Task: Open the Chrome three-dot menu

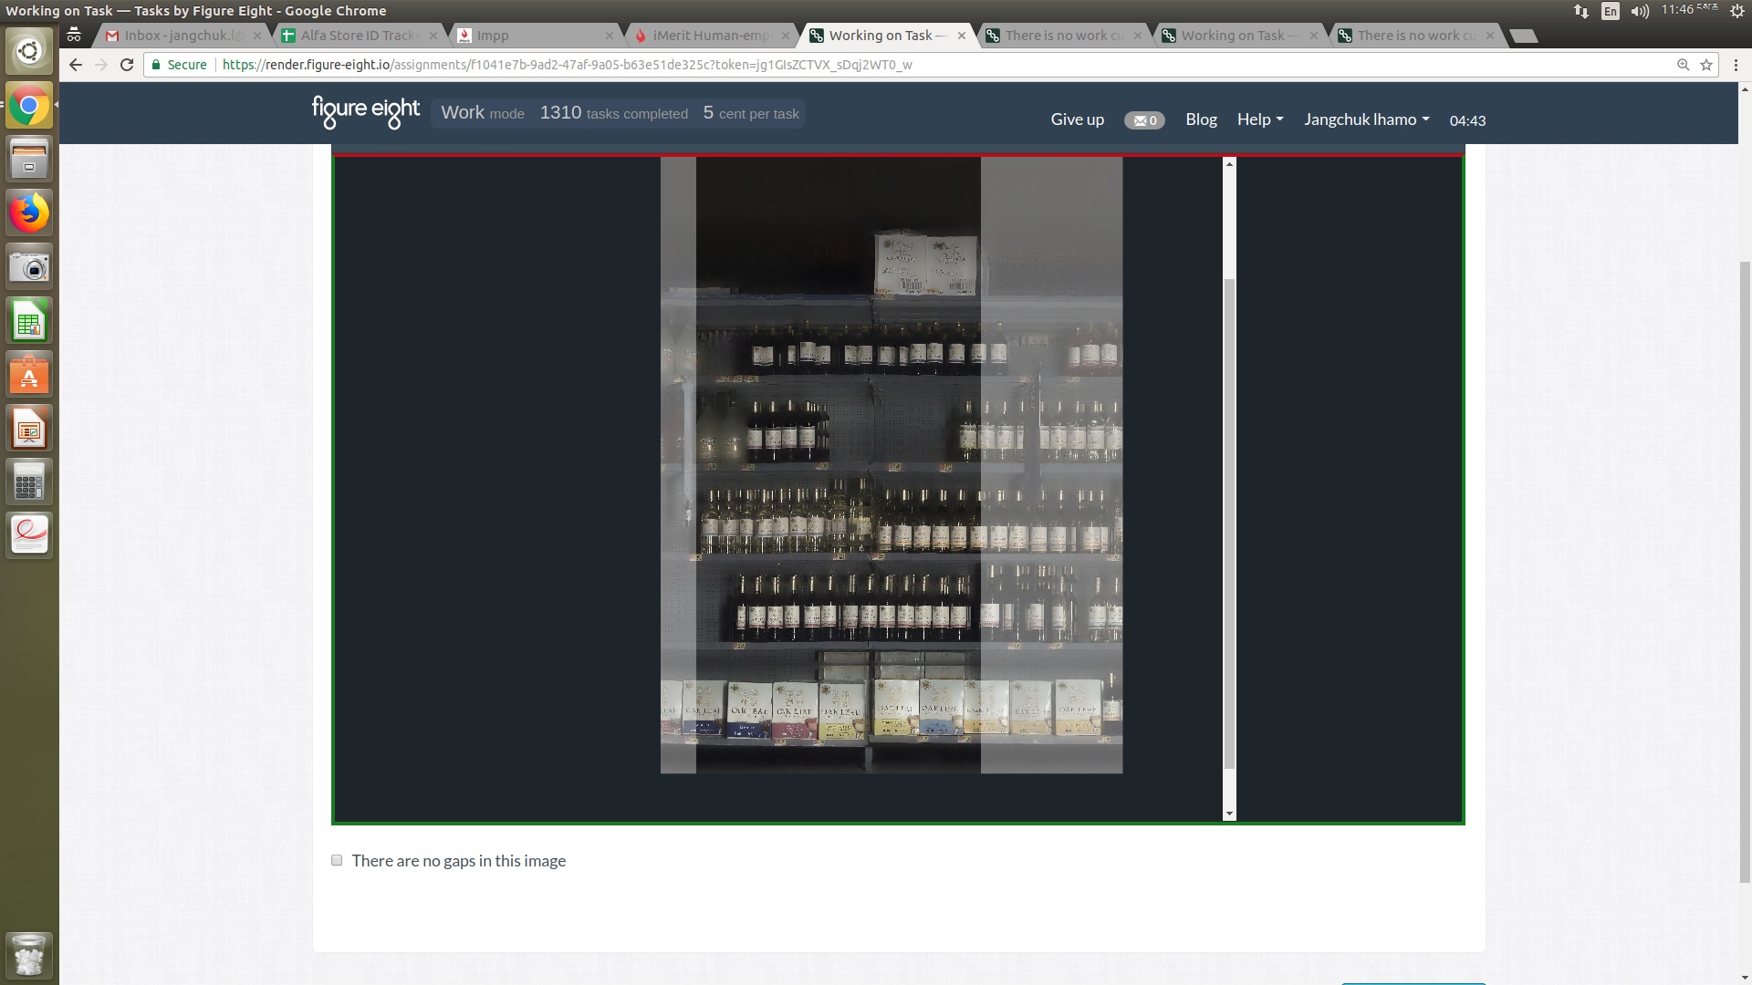Action: [1735, 65]
